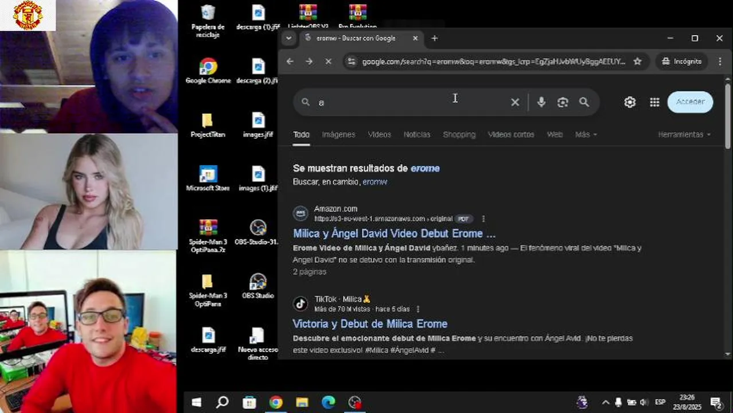The width and height of the screenshot is (733, 413).
Task: Switch to Web search tab
Action: tap(555, 134)
